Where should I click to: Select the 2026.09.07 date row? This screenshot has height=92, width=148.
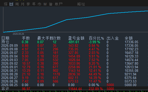(10, 53)
